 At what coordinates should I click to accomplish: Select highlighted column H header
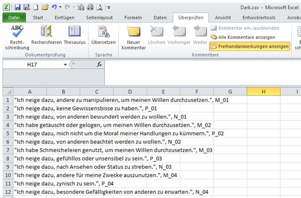pos(264,92)
